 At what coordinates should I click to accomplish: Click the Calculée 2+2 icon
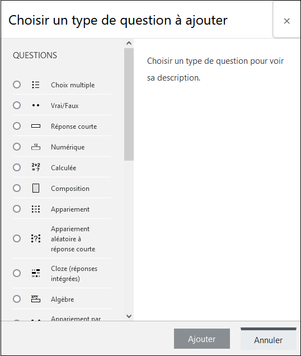tap(36, 167)
